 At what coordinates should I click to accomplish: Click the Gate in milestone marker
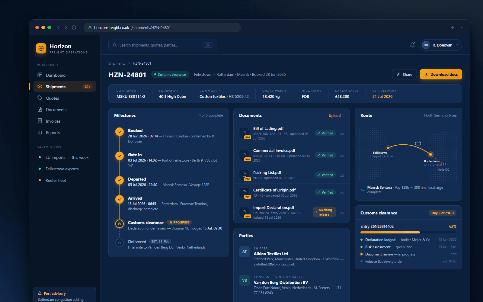pyautogui.click(x=120, y=156)
